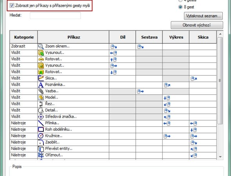This screenshot has height=176, width=231.
Task: Click the Přímka line tool icon
Action: [41, 123]
